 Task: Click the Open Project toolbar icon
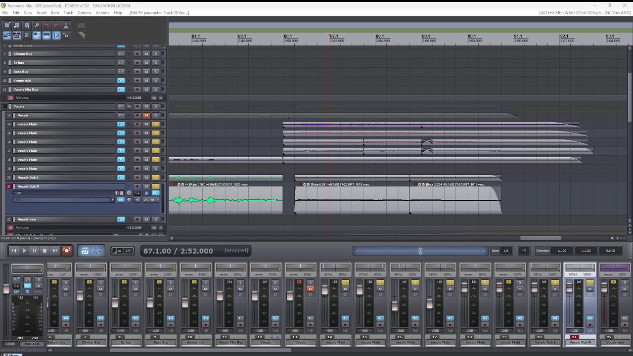tap(17, 25)
